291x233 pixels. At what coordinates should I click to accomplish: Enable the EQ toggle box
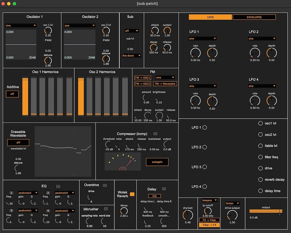[58, 186]
